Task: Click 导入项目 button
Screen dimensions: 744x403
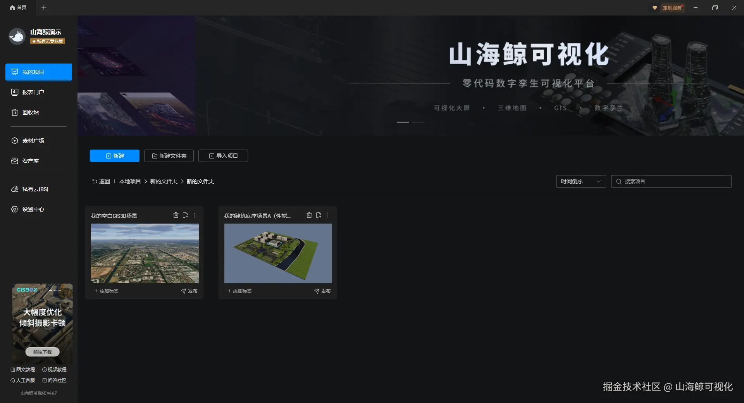Action: tap(223, 156)
